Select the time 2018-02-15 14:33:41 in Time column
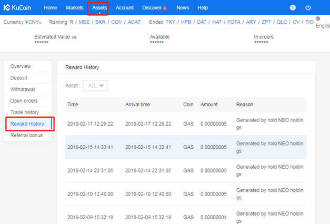 tap(91, 147)
